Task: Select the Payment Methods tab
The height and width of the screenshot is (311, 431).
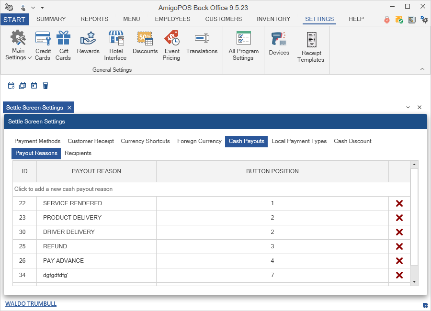Action: (37, 141)
